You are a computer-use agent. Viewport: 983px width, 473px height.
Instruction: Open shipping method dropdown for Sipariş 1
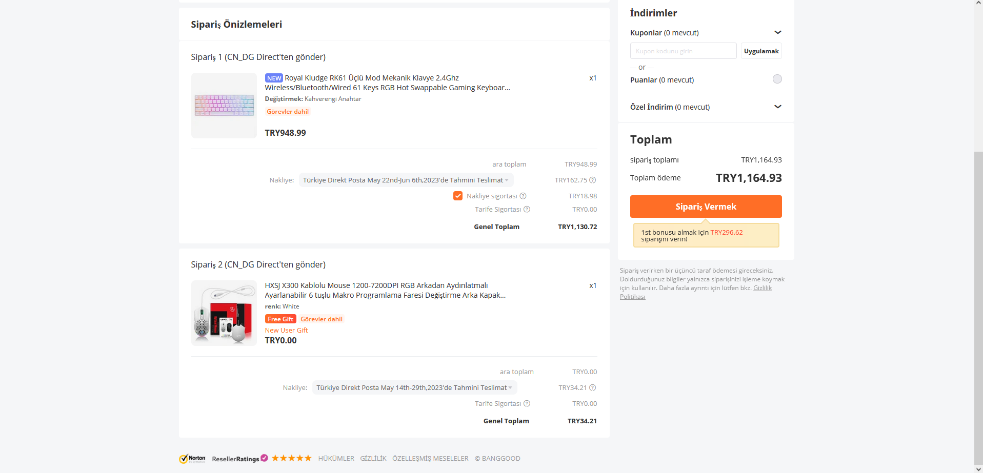[x=406, y=180]
